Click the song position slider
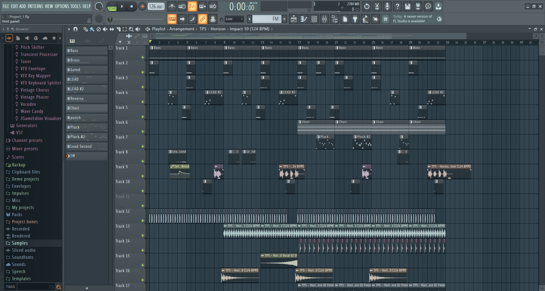The image size is (545, 291). point(137,19)
